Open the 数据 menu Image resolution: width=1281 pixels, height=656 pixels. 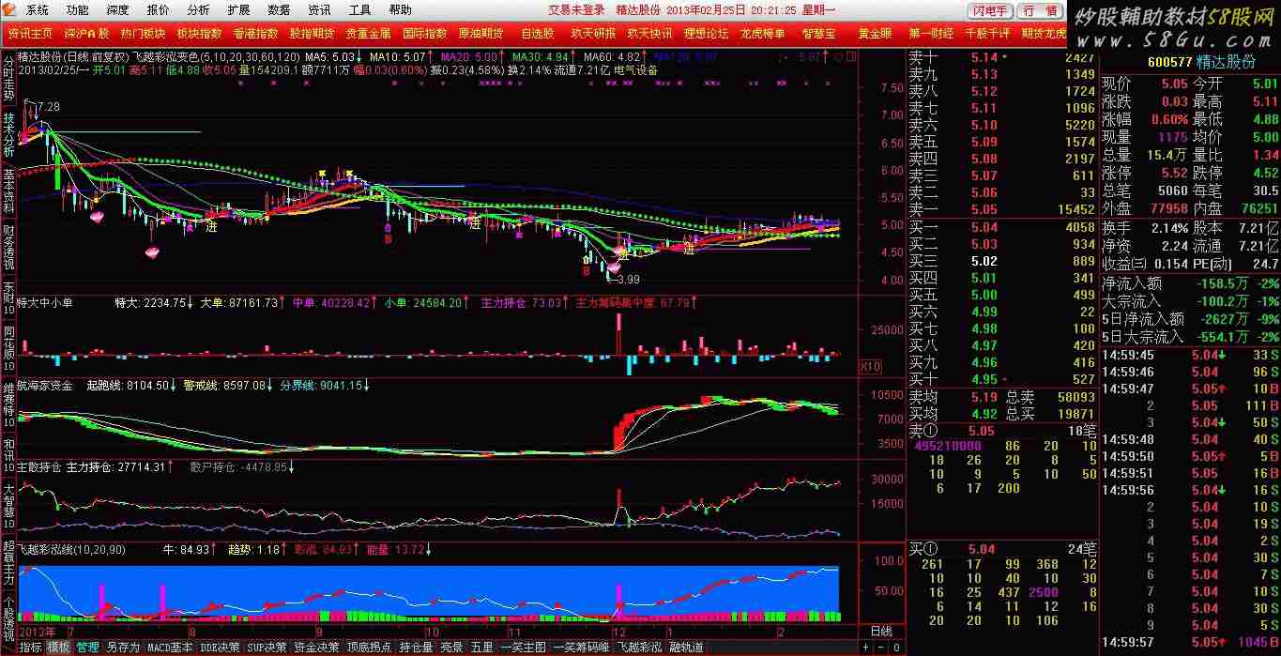click(279, 10)
